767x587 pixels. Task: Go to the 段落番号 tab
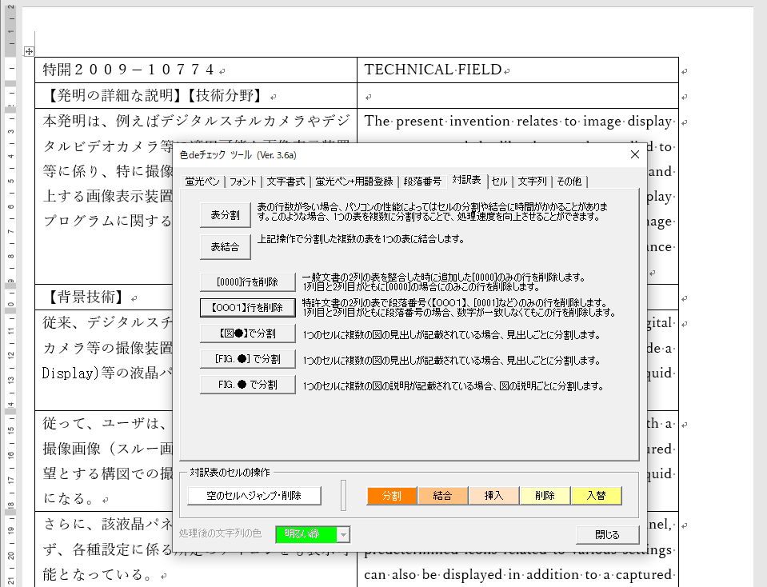click(x=422, y=181)
